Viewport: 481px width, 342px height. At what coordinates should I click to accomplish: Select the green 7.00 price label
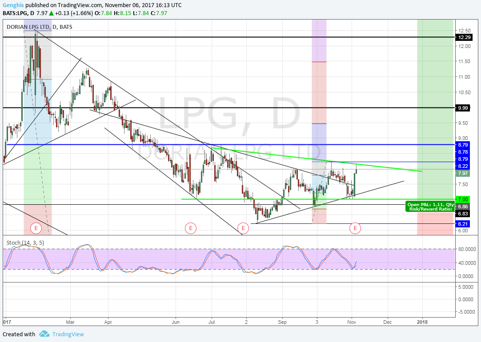[x=463, y=199]
